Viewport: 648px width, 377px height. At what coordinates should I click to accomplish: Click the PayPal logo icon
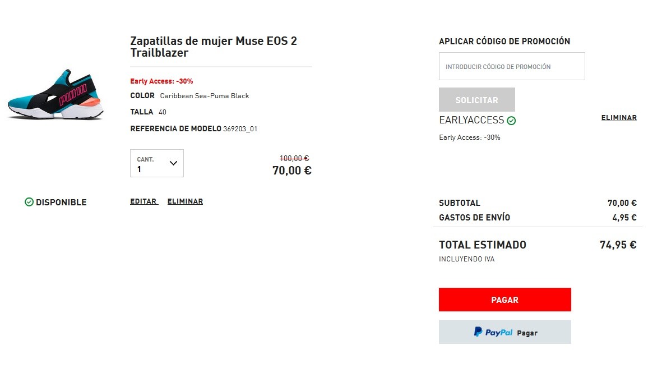pos(478,332)
